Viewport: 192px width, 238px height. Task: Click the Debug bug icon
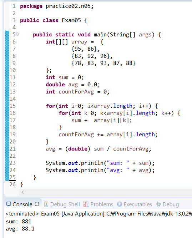pyautogui.click(x=158, y=204)
